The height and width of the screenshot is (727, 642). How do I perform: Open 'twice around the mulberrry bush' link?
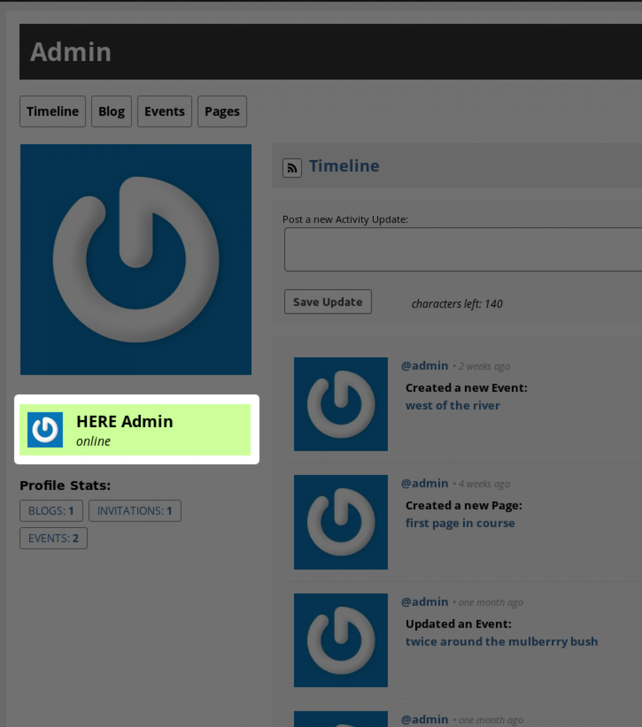(x=502, y=641)
